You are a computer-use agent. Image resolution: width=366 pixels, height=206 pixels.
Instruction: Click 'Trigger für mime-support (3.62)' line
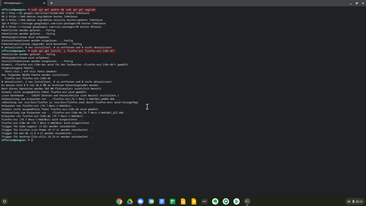(x=41, y=126)
